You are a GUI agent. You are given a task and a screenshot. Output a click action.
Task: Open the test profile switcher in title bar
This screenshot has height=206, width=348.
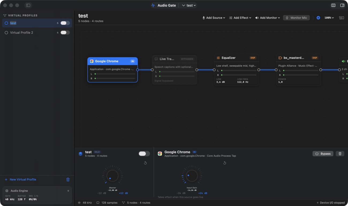[x=189, y=5]
